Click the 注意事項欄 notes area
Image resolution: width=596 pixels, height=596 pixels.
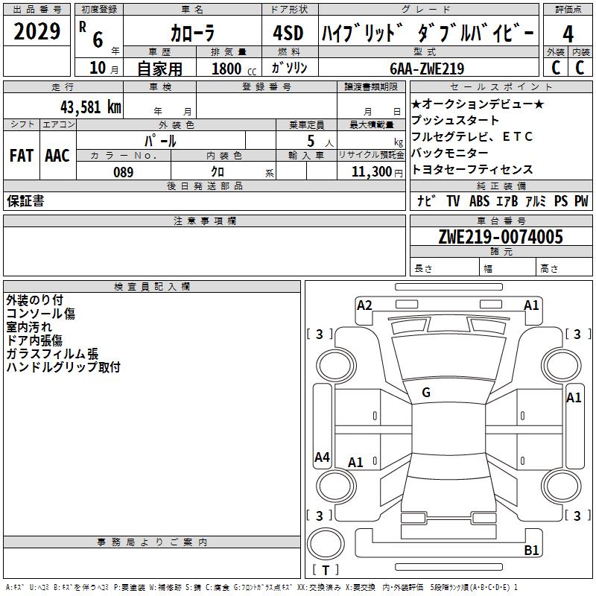pos(204,251)
